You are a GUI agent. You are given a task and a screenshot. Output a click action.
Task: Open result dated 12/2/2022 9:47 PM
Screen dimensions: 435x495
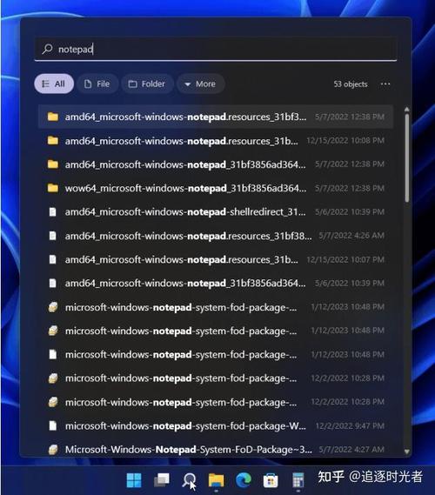tap(216, 426)
